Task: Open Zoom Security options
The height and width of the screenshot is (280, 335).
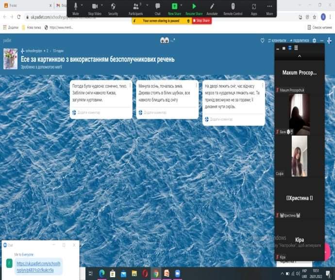Action: 113,9
